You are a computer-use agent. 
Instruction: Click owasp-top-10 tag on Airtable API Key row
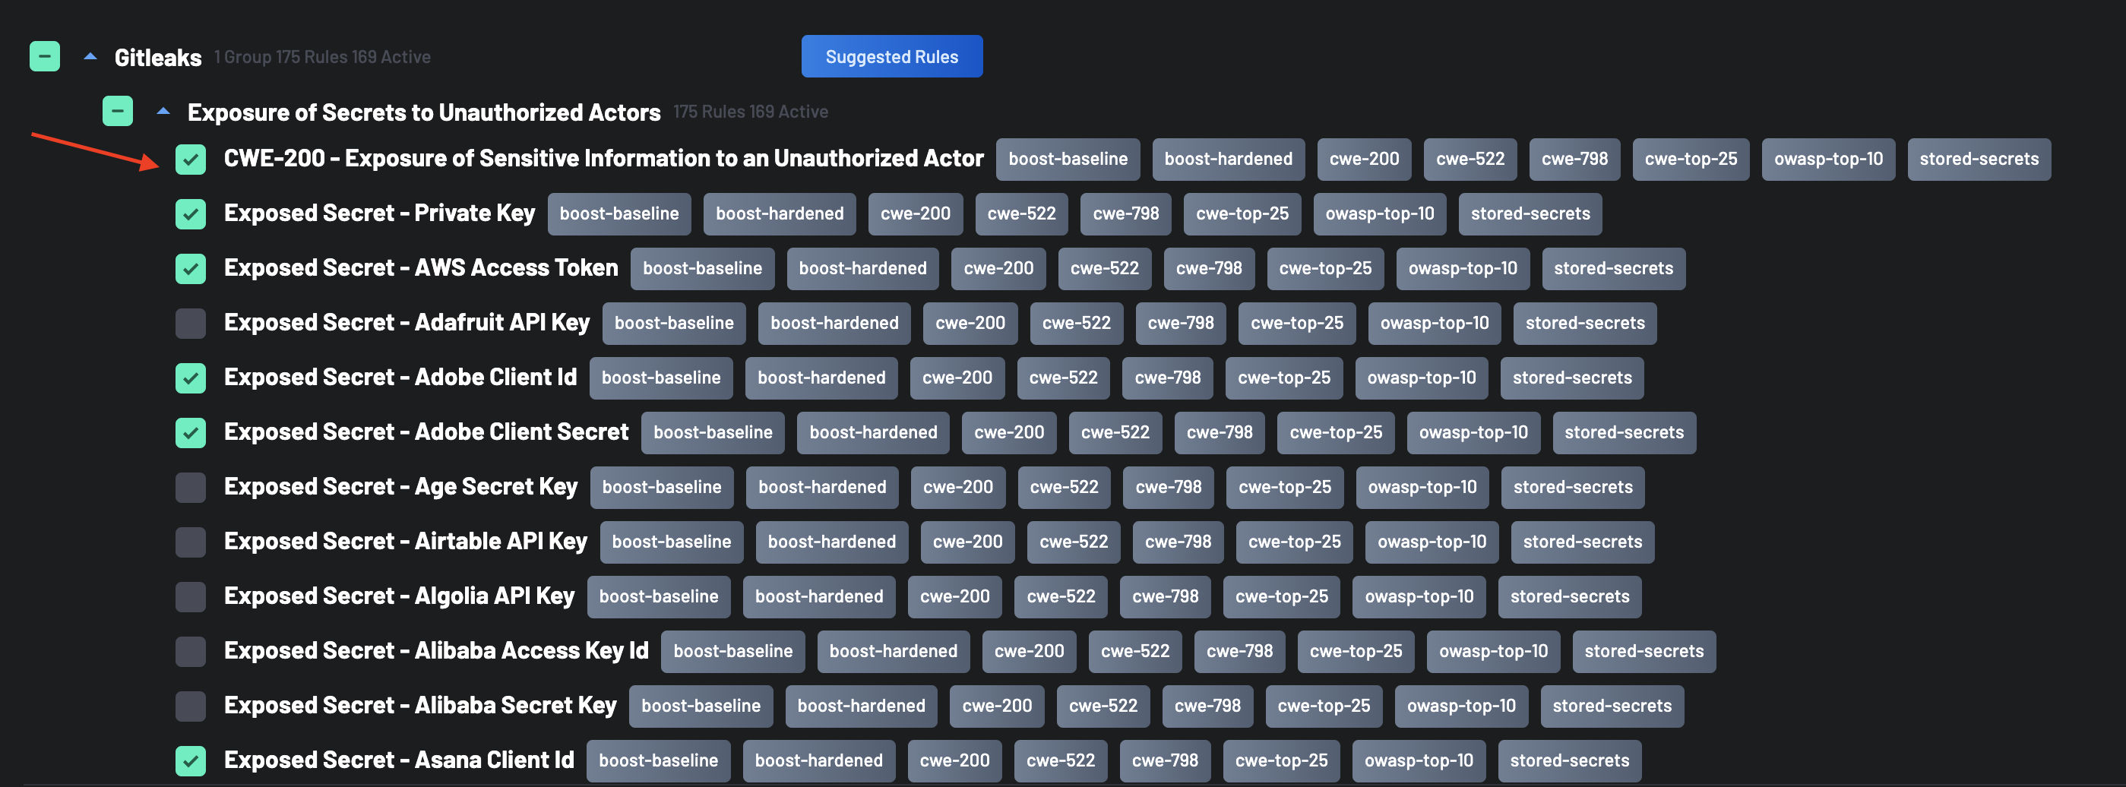pyautogui.click(x=1431, y=542)
